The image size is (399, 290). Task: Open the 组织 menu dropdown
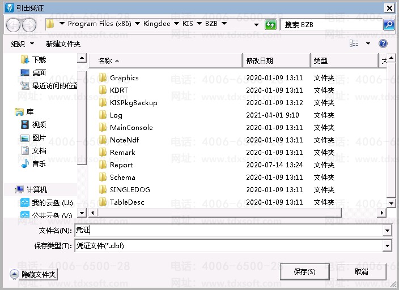pos(23,44)
